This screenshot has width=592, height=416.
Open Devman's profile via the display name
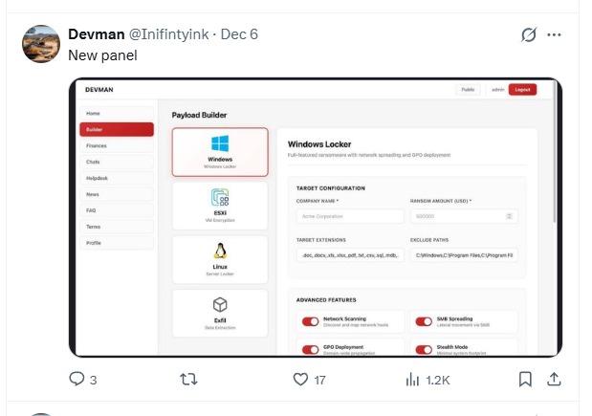tap(96, 34)
